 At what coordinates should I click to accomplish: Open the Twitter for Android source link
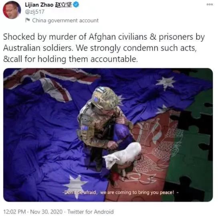(90, 212)
